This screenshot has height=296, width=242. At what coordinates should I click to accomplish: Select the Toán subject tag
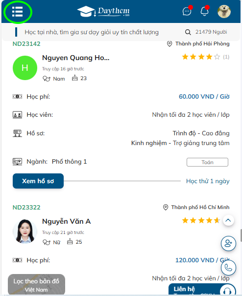click(x=207, y=162)
